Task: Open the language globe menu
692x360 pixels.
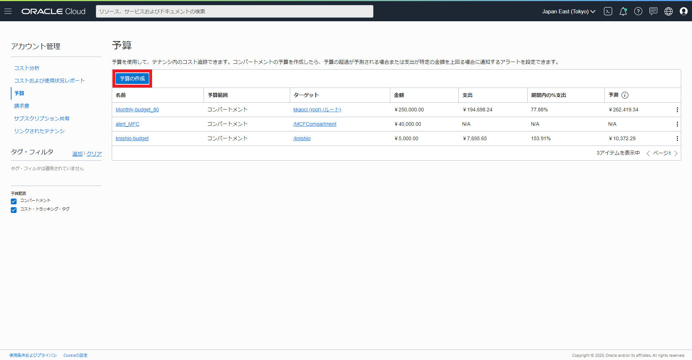Action: pyautogui.click(x=668, y=11)
